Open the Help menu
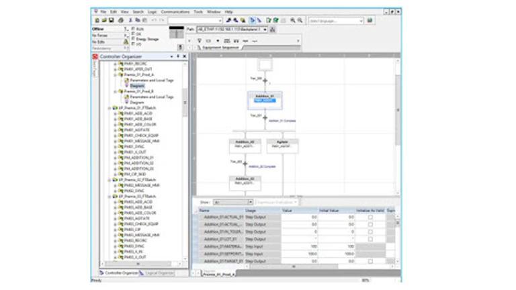The width and height of the screenshot is (516, 290). click(x=228, y=11)
